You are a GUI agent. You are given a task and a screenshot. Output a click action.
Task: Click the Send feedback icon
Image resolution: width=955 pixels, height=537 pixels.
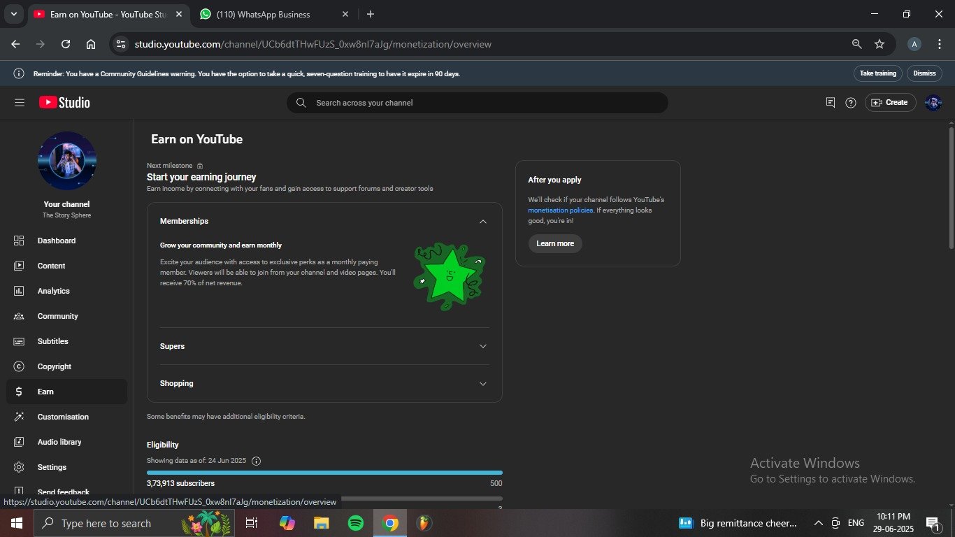point(19,492)
